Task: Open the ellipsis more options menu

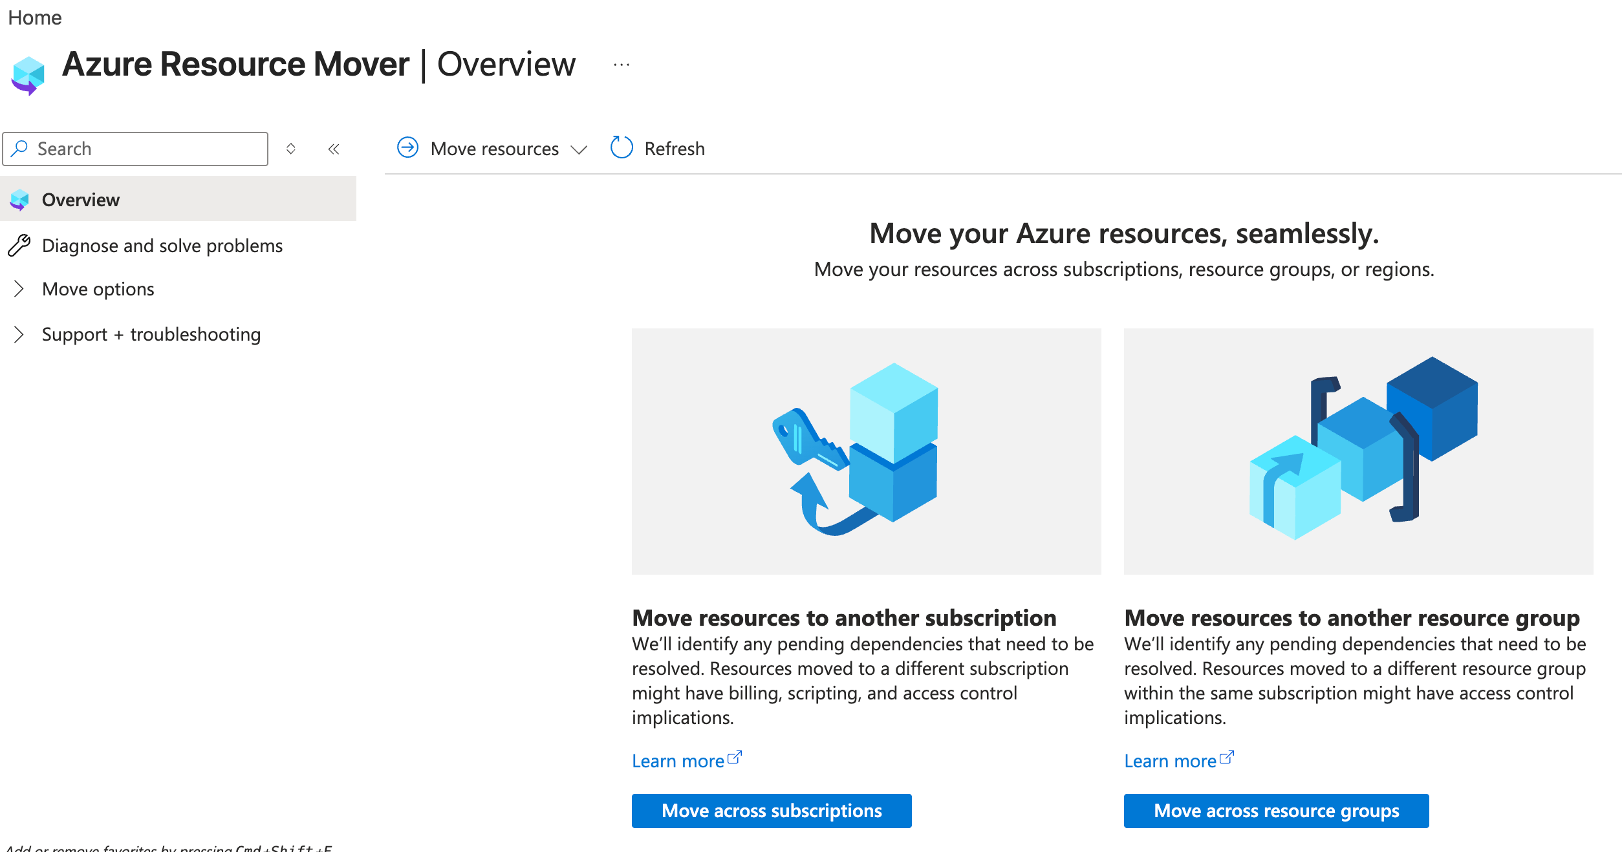Action: 622,65
